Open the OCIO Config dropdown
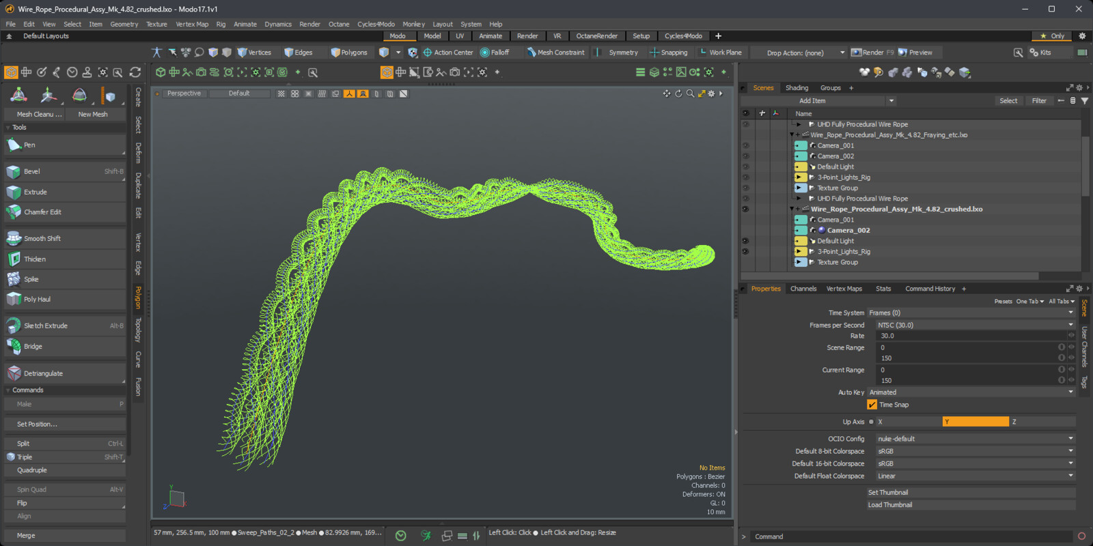This screenshot has width=1093, height=546. point(976,439)
